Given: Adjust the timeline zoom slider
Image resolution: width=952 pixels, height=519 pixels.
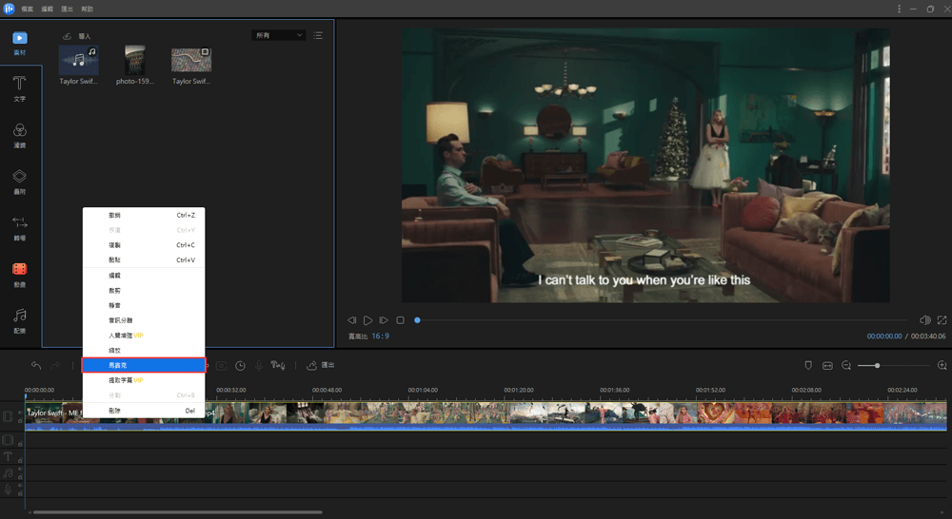Looking at the screenshot, I should (877, 366).
